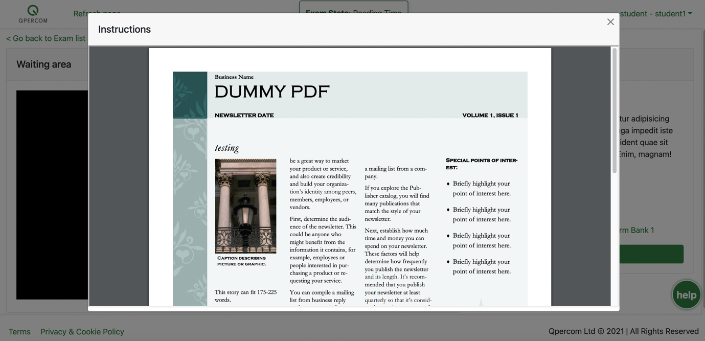Click the Qpercom Ltd copyright notice
This screenshot has width=705, height=341.
(x=624, y=331)
